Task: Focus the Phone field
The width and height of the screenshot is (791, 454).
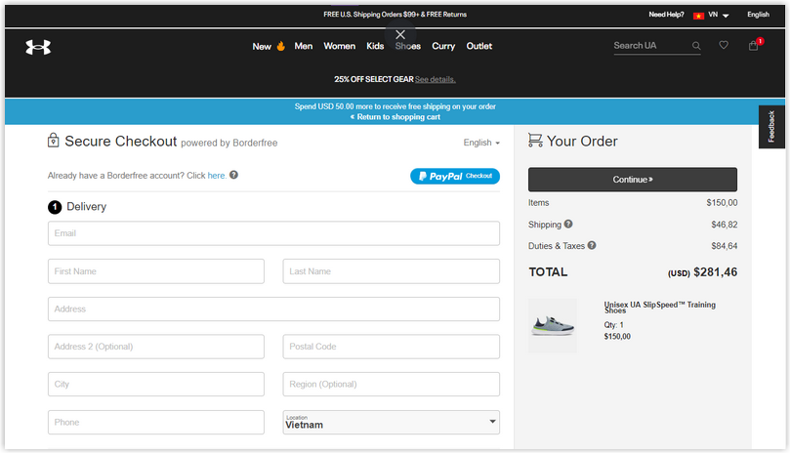Action: 156,422
